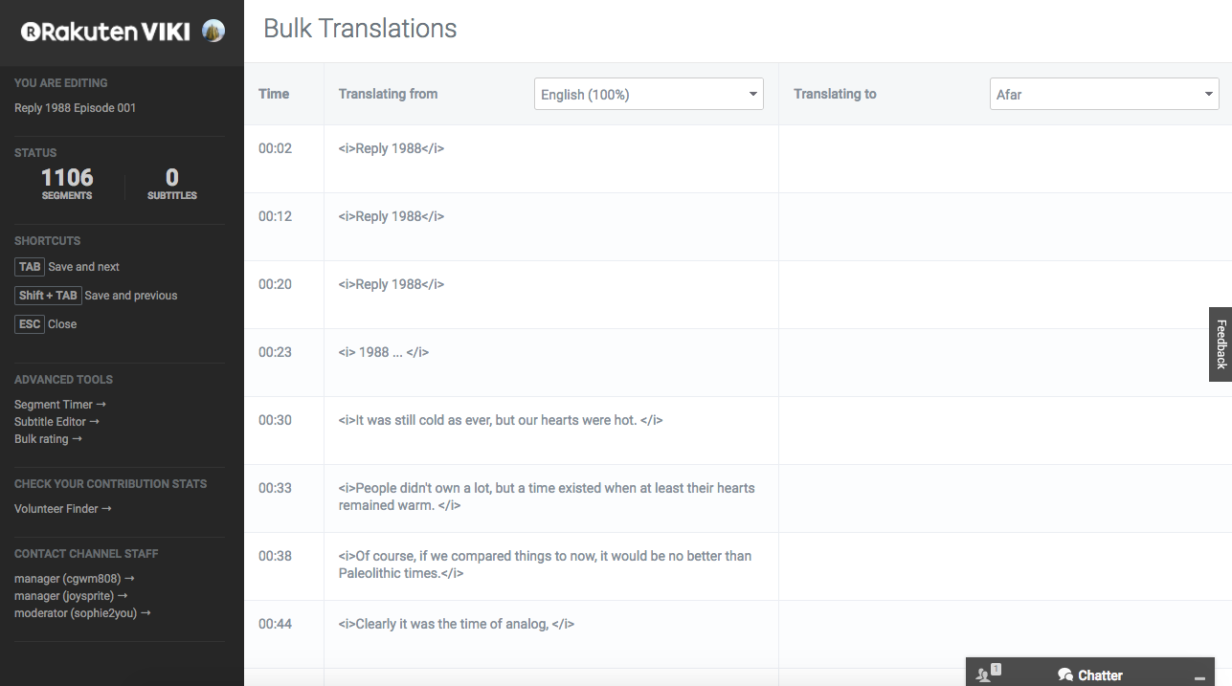The image size is (1232, 686).
Task: Click the Rakuten VIKI logo
Action: click(x=107, y=32)
